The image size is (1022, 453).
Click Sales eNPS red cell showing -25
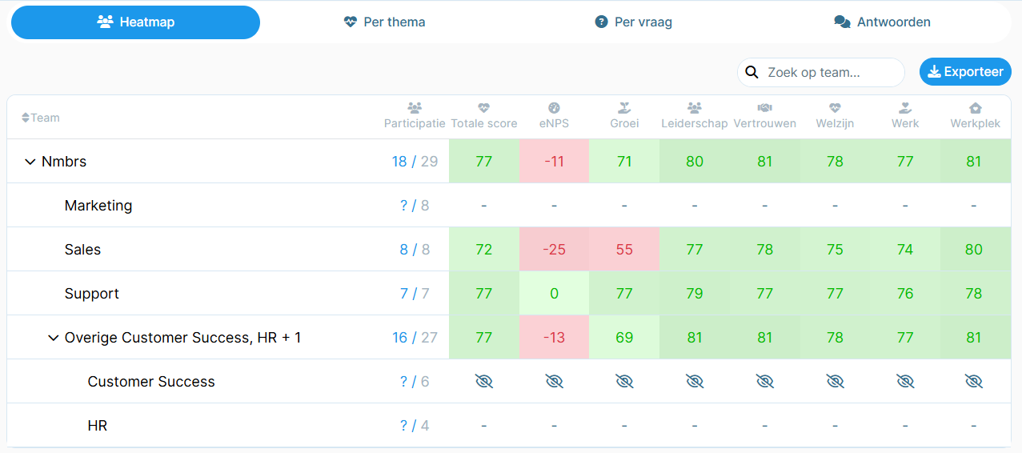554,249
